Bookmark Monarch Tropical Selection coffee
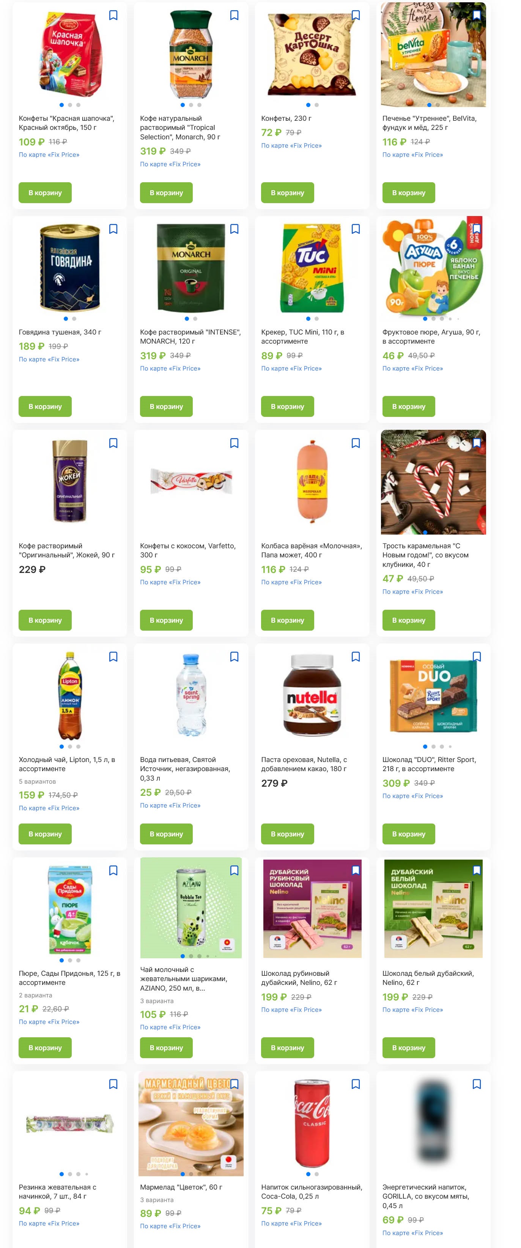521x1248 pixels. pos(235,16)
